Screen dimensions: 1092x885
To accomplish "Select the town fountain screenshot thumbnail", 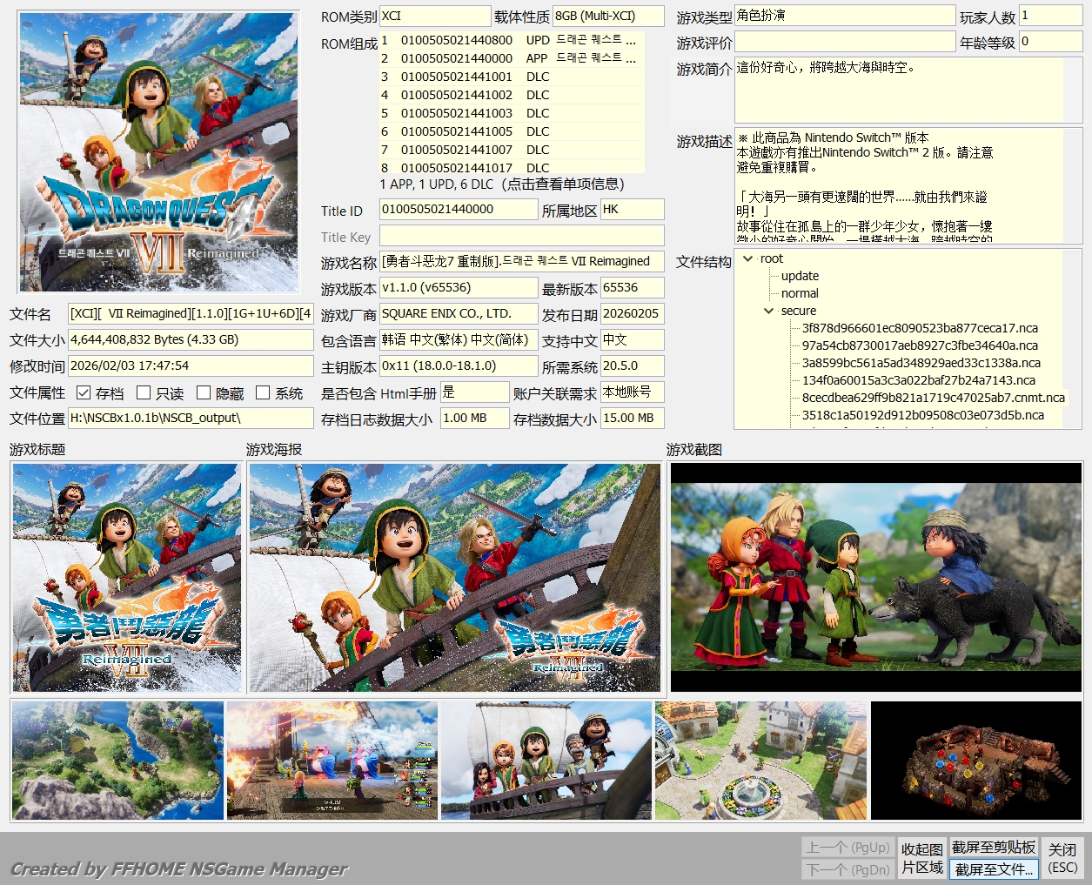I will (761, 761).
